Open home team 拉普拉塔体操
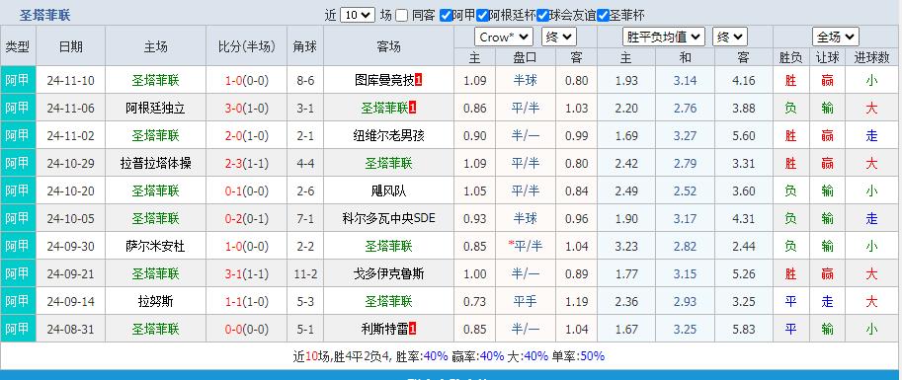The height and width of the screenshot is (380, 902). coord(155,163)
